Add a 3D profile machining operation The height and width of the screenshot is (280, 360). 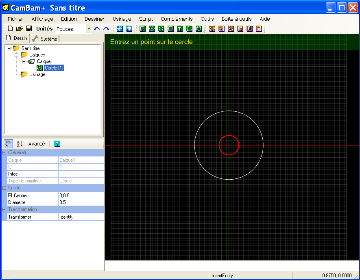[240, 29]
